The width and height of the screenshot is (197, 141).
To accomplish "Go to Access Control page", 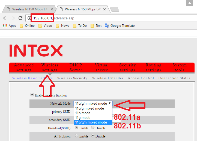I will (141, 78).
